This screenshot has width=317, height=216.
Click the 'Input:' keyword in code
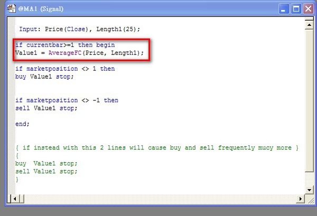[x=30, y=29]
